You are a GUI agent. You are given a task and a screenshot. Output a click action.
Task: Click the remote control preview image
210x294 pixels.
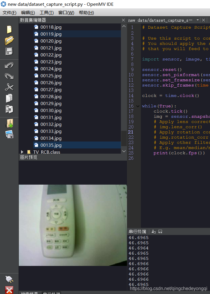(73, 225)
